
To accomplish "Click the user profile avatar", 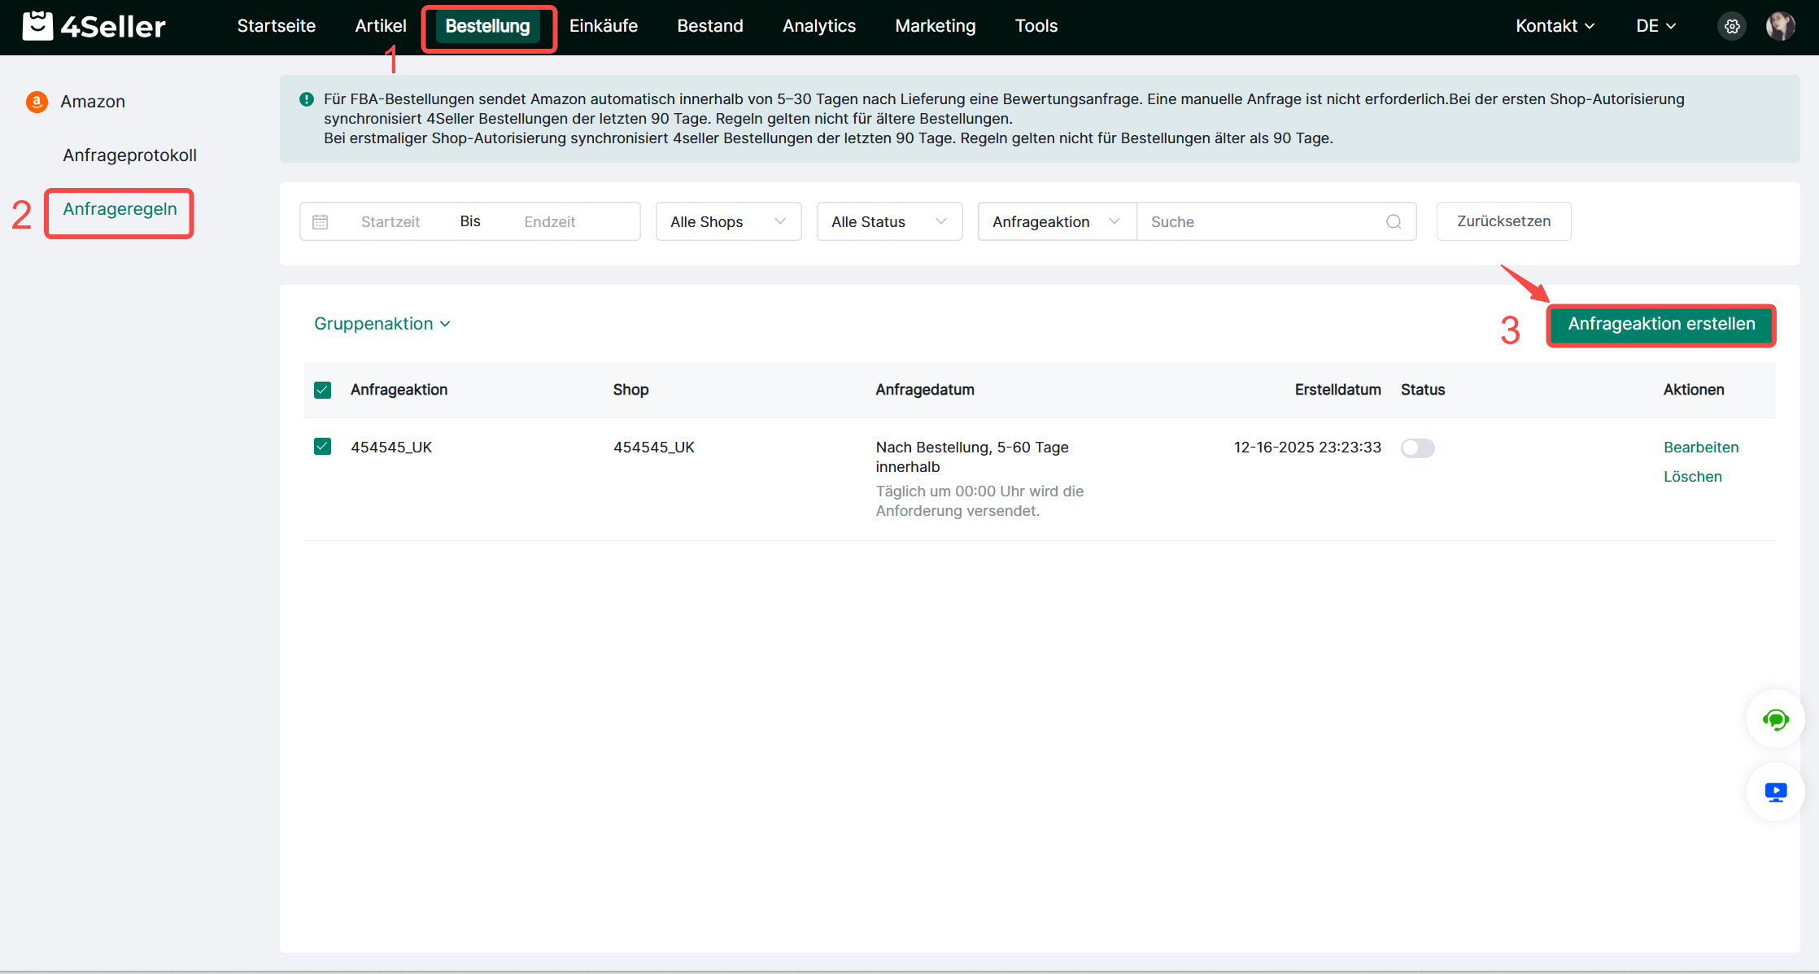I will tap(1780, 26).
